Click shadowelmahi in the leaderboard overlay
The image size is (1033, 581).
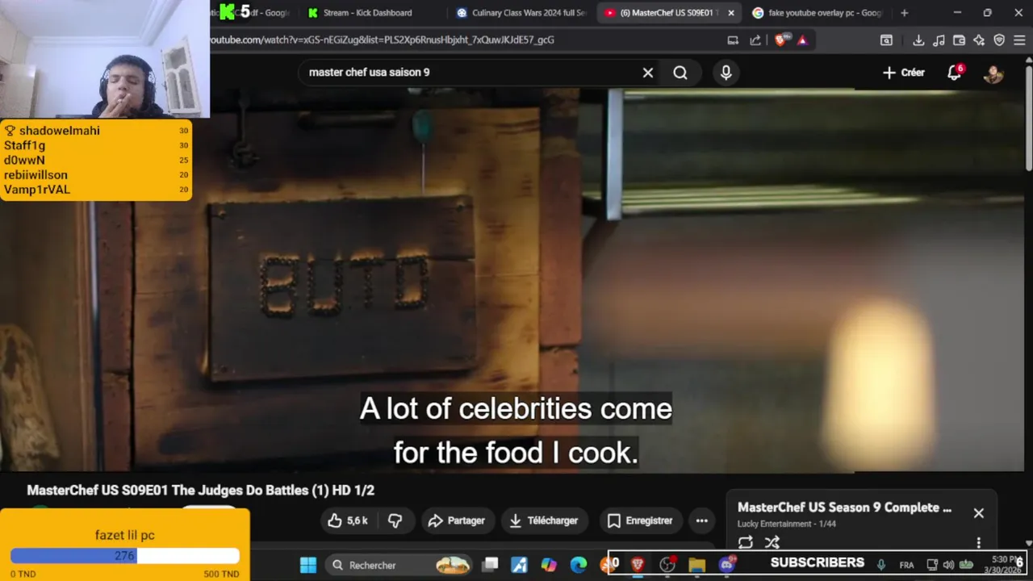60,131
